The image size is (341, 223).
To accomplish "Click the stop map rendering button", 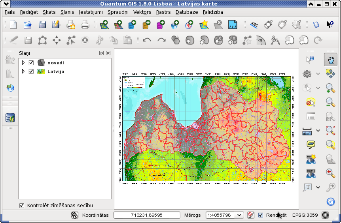I will pos(251,215).
